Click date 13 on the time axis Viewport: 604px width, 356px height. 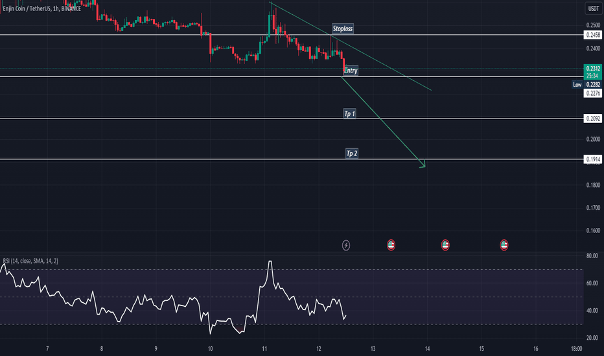[x=373, y=349]
